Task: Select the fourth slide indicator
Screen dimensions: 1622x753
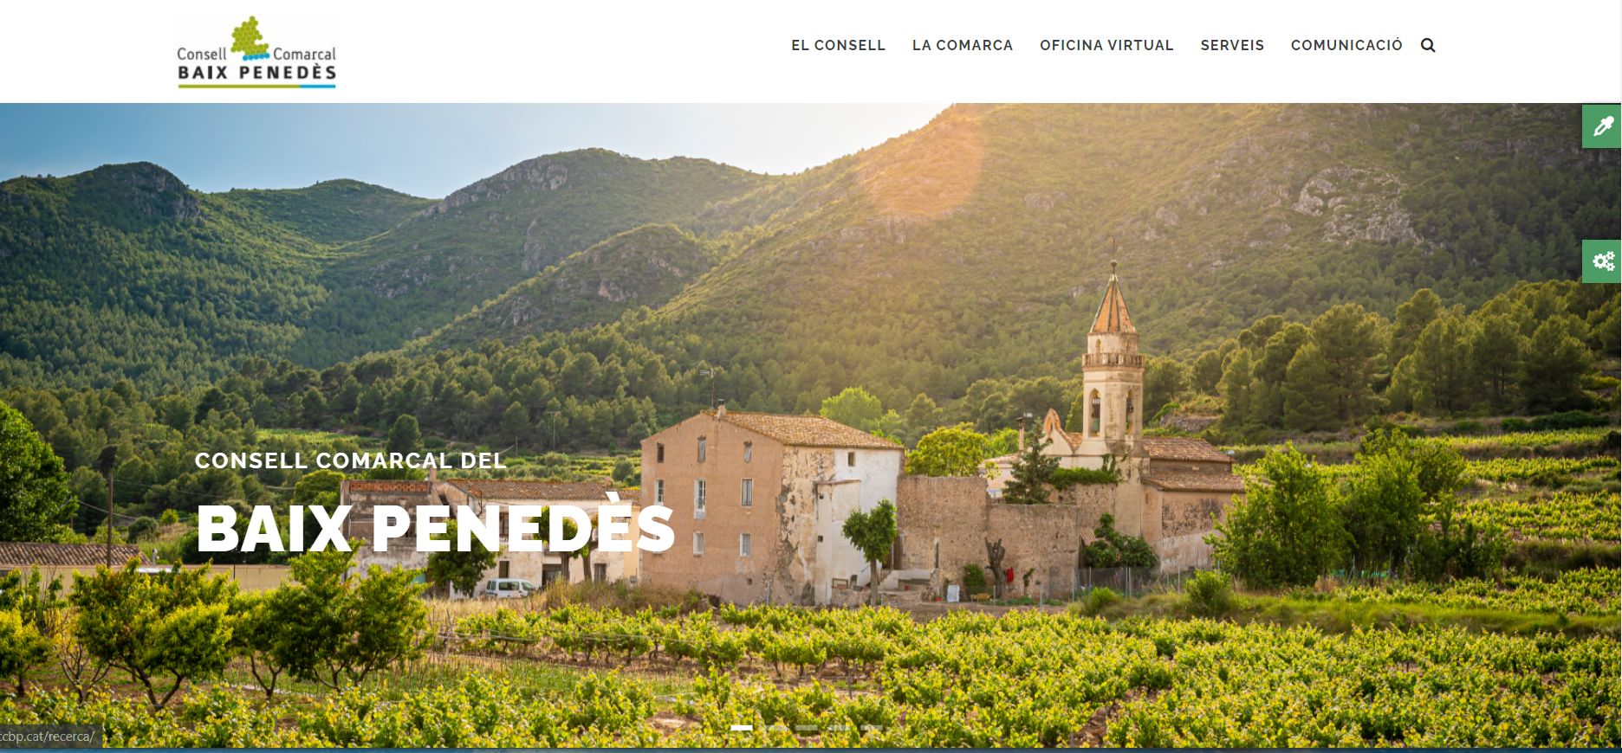Action: click(x=840, y=728)
